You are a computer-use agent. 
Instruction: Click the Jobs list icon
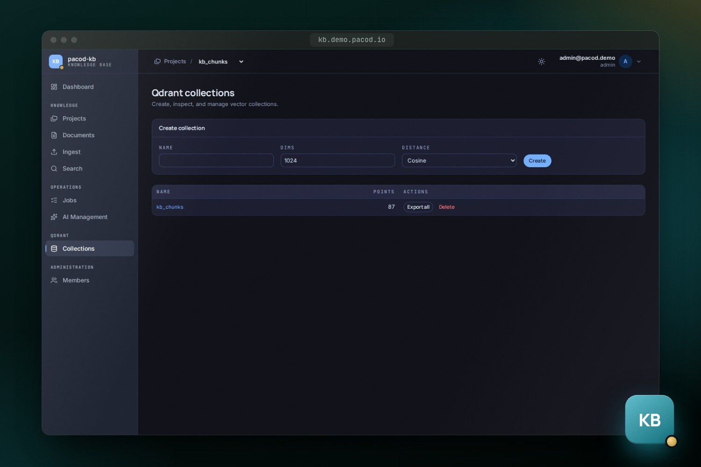pos(54,201)
